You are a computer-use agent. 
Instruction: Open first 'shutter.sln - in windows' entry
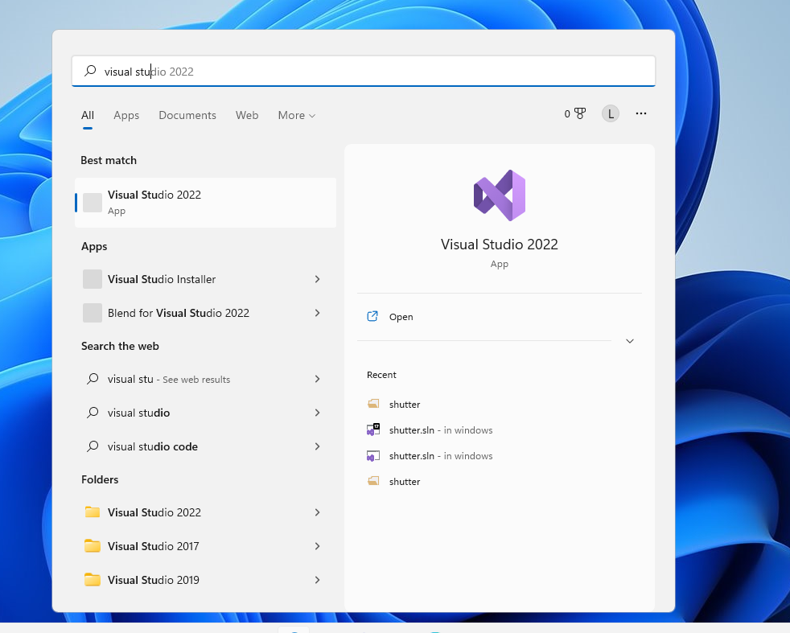coord(441,430)
